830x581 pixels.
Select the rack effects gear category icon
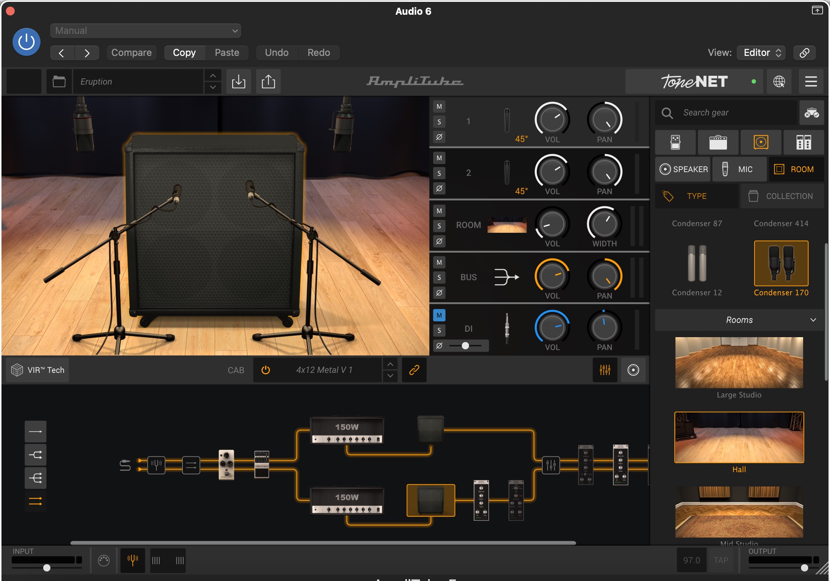[x=804, y=142]
